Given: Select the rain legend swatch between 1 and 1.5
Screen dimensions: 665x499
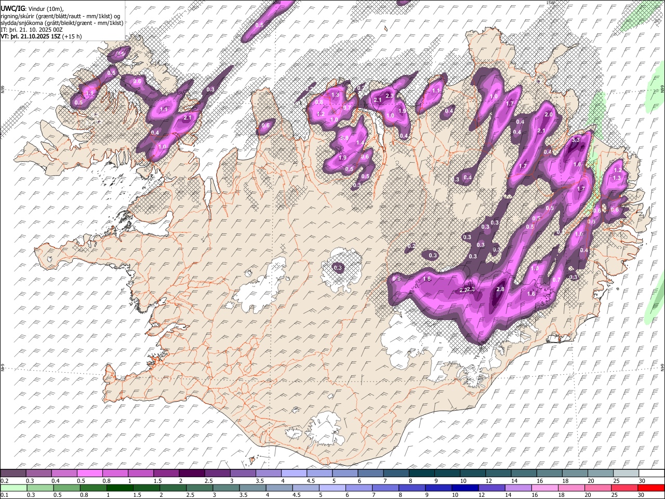Looking at the screenshot, I should click(119, 488).
